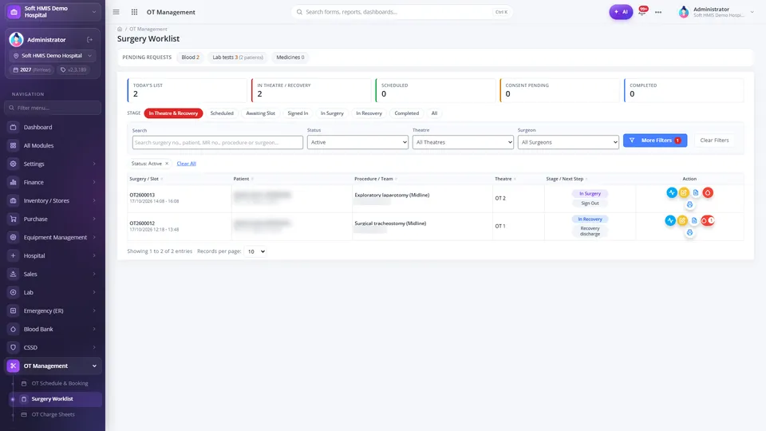Select the All stage tab
766x431 pixels.
click(434, 113)
